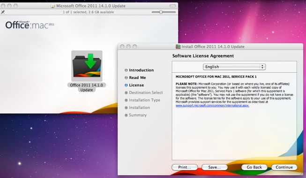The image size is (306, 178).
Task: Click the Print... button
Action: [185, 167]
